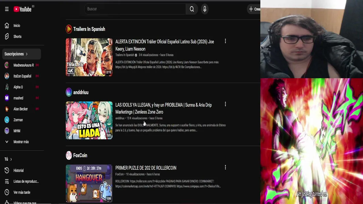Click live indicator next to Alpha Ω
The width and height of the screenshot is (363, 204).
(37, 87)
